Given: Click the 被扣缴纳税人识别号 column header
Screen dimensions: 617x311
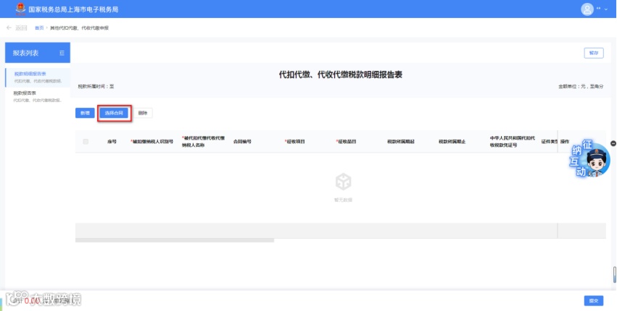Looking at the screenshot, I should pyautogui.click(x=152, y=141).
